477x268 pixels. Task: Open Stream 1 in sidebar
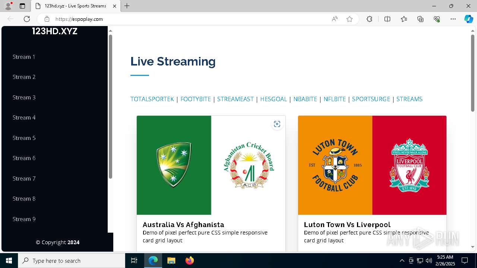24,57
